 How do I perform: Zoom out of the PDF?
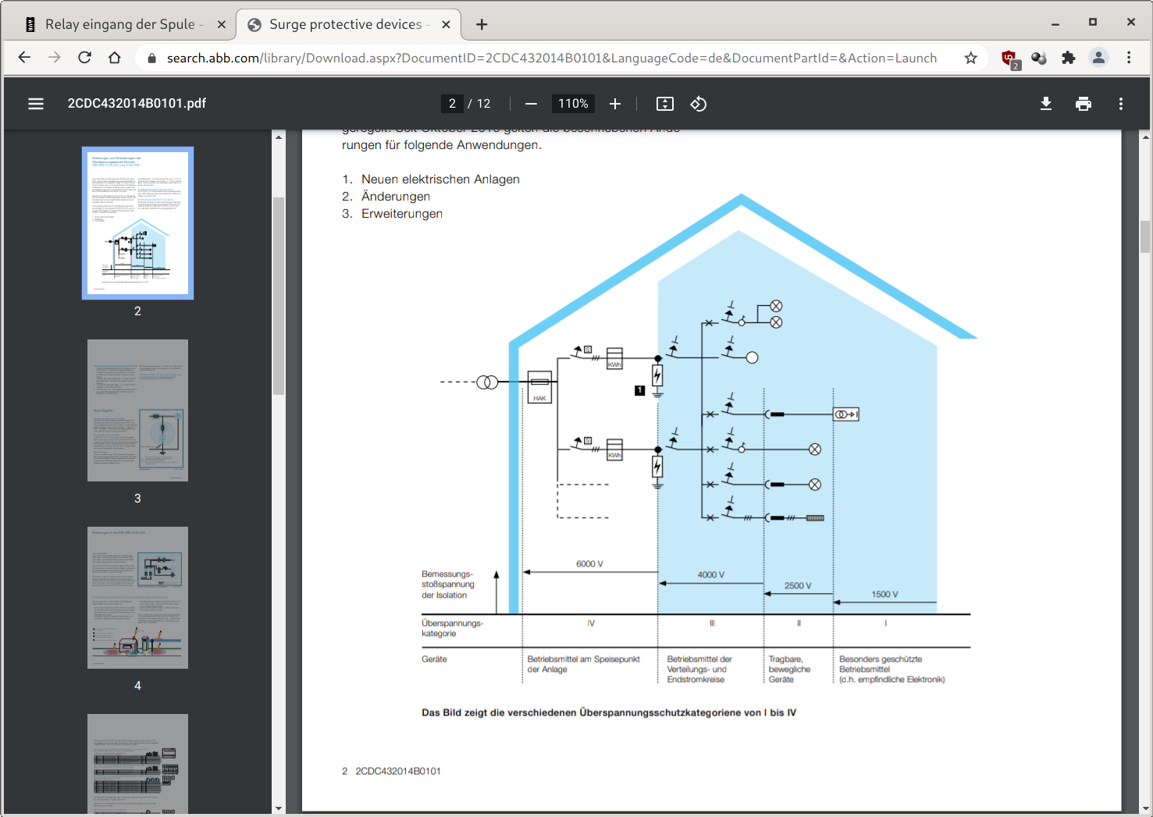pos(532,104)
